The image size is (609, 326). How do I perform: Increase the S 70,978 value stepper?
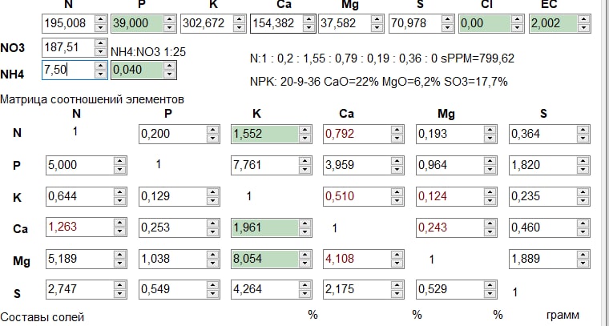click(447, 19)
